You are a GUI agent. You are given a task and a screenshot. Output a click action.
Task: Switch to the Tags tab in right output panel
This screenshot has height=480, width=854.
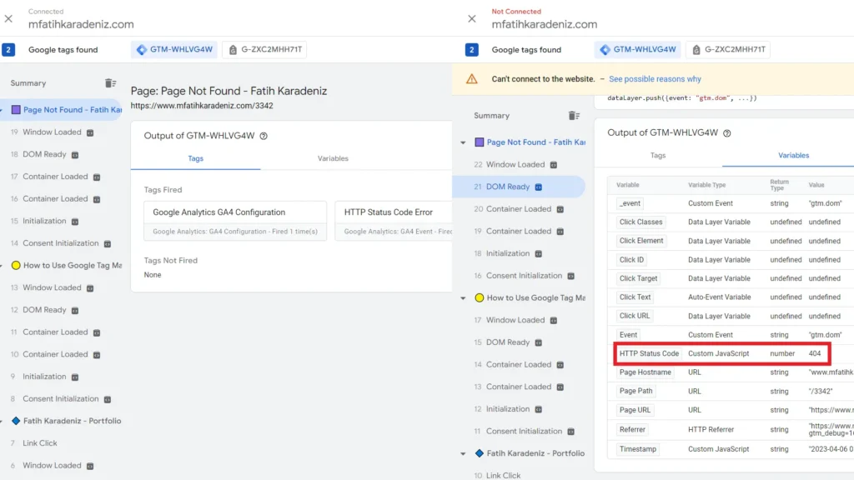658,155
